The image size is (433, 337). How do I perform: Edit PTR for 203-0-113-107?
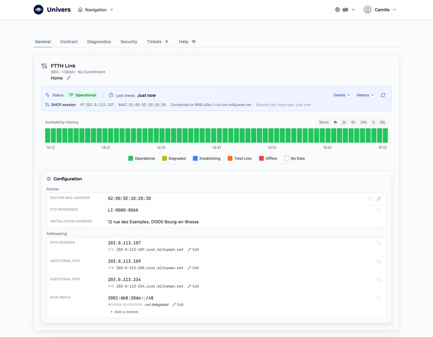point(193,250)
